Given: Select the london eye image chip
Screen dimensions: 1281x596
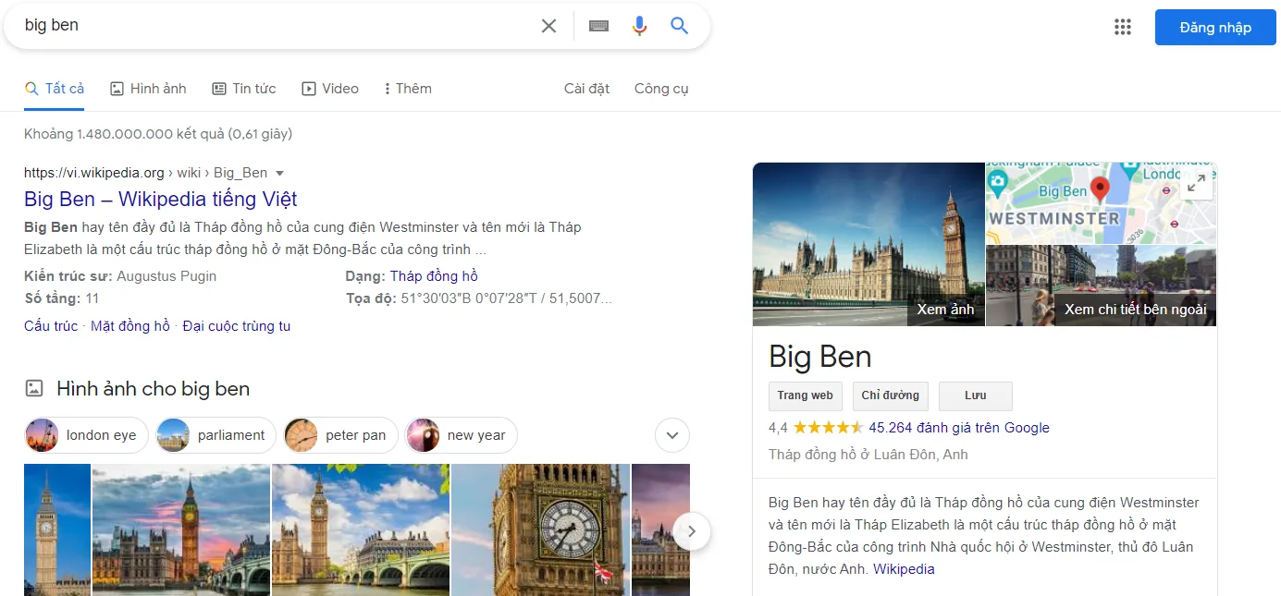Looking at the screenshot, I should click(86, 435).
